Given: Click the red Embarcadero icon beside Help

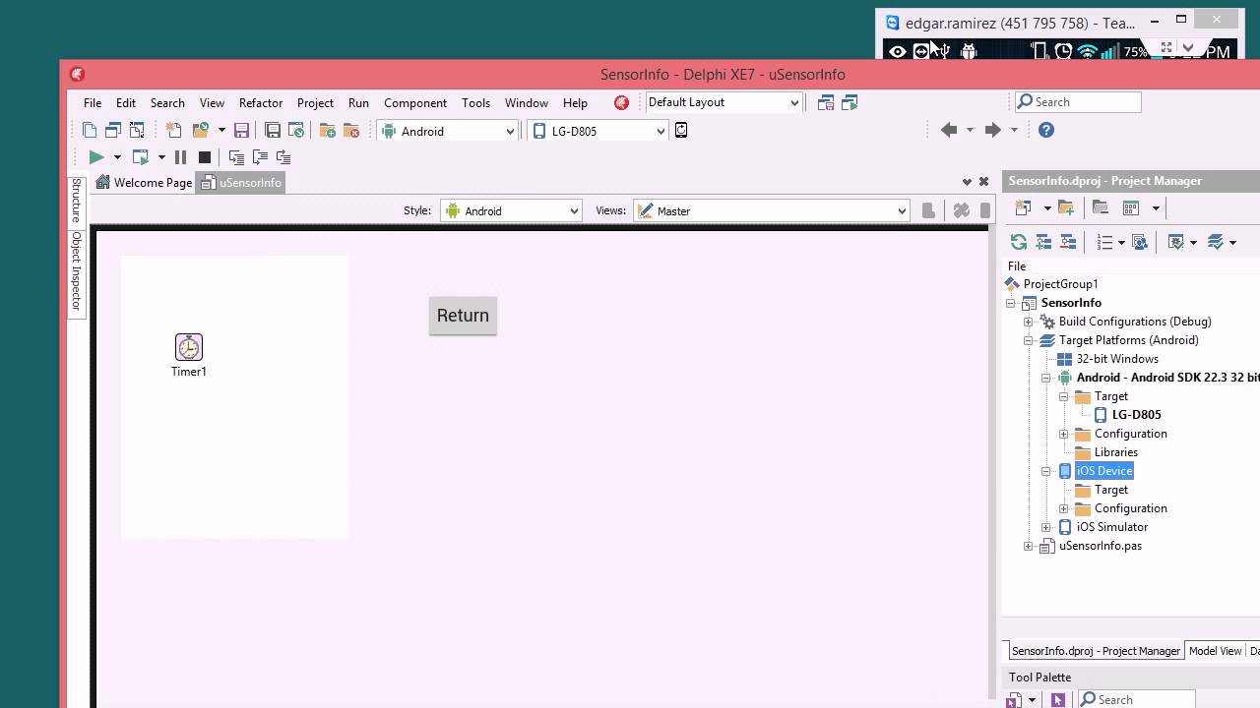Looking at the screenshot, I should (x=621, y=102).
